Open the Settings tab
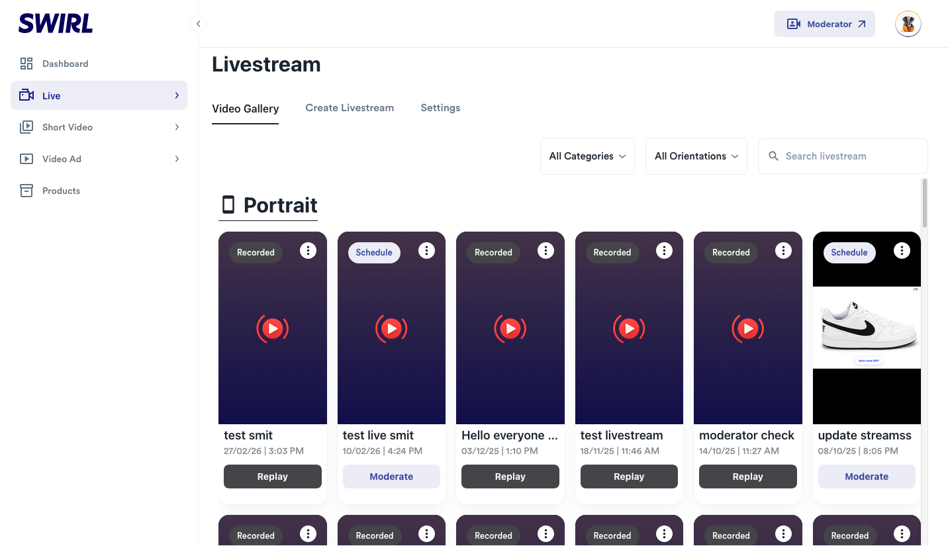The height and width of the screenshot is (546, 948). pyautogui.click(x=440, y=108)
